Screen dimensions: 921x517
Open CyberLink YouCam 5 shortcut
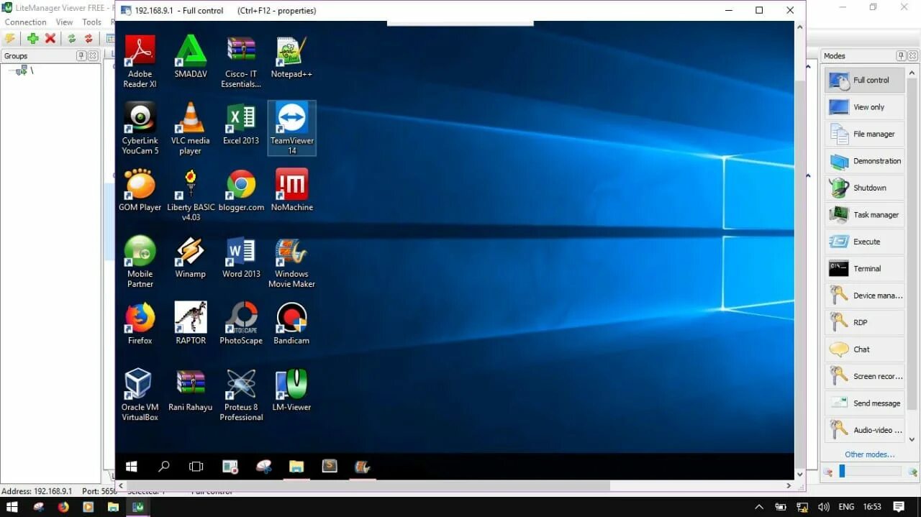click(x=140, y=129)
